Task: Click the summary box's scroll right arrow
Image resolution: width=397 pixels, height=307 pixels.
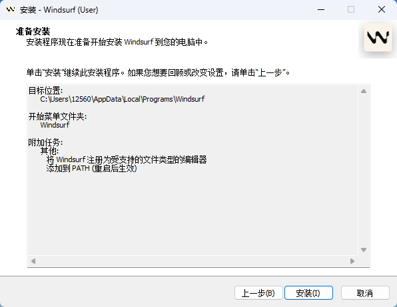Action: coord(352,260)
